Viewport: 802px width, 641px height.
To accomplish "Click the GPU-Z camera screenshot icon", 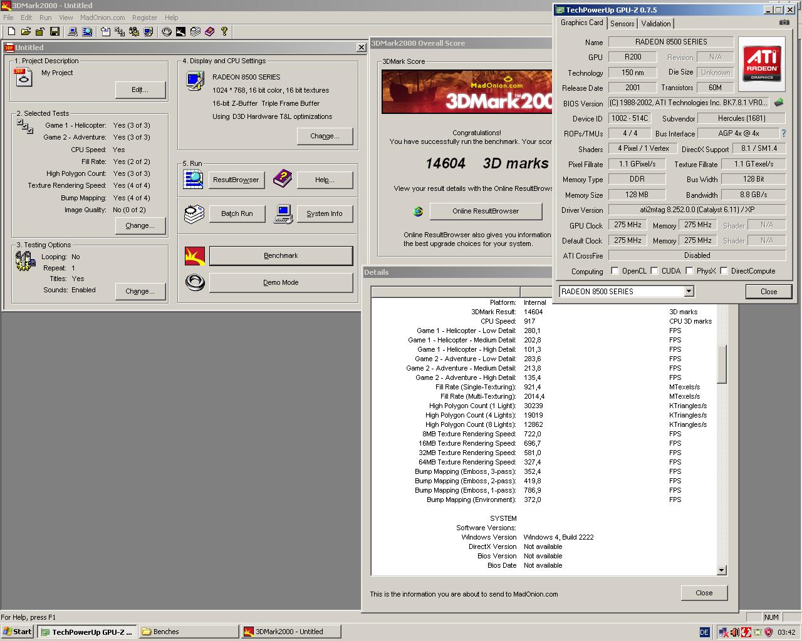I will click(784, 23).
